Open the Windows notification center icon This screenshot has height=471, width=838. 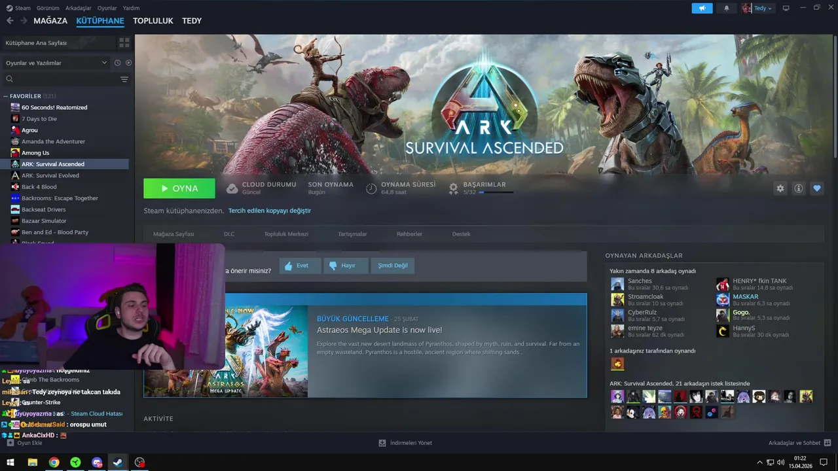pyautogui.click(x=824, y=462)
